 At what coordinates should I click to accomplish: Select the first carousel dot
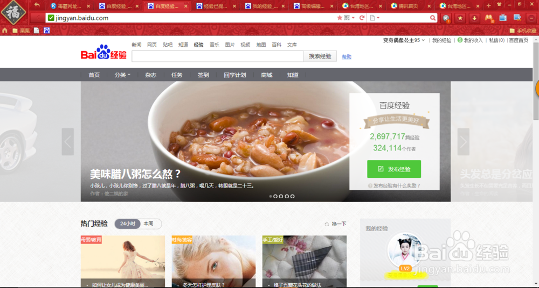tap(271, 197)
